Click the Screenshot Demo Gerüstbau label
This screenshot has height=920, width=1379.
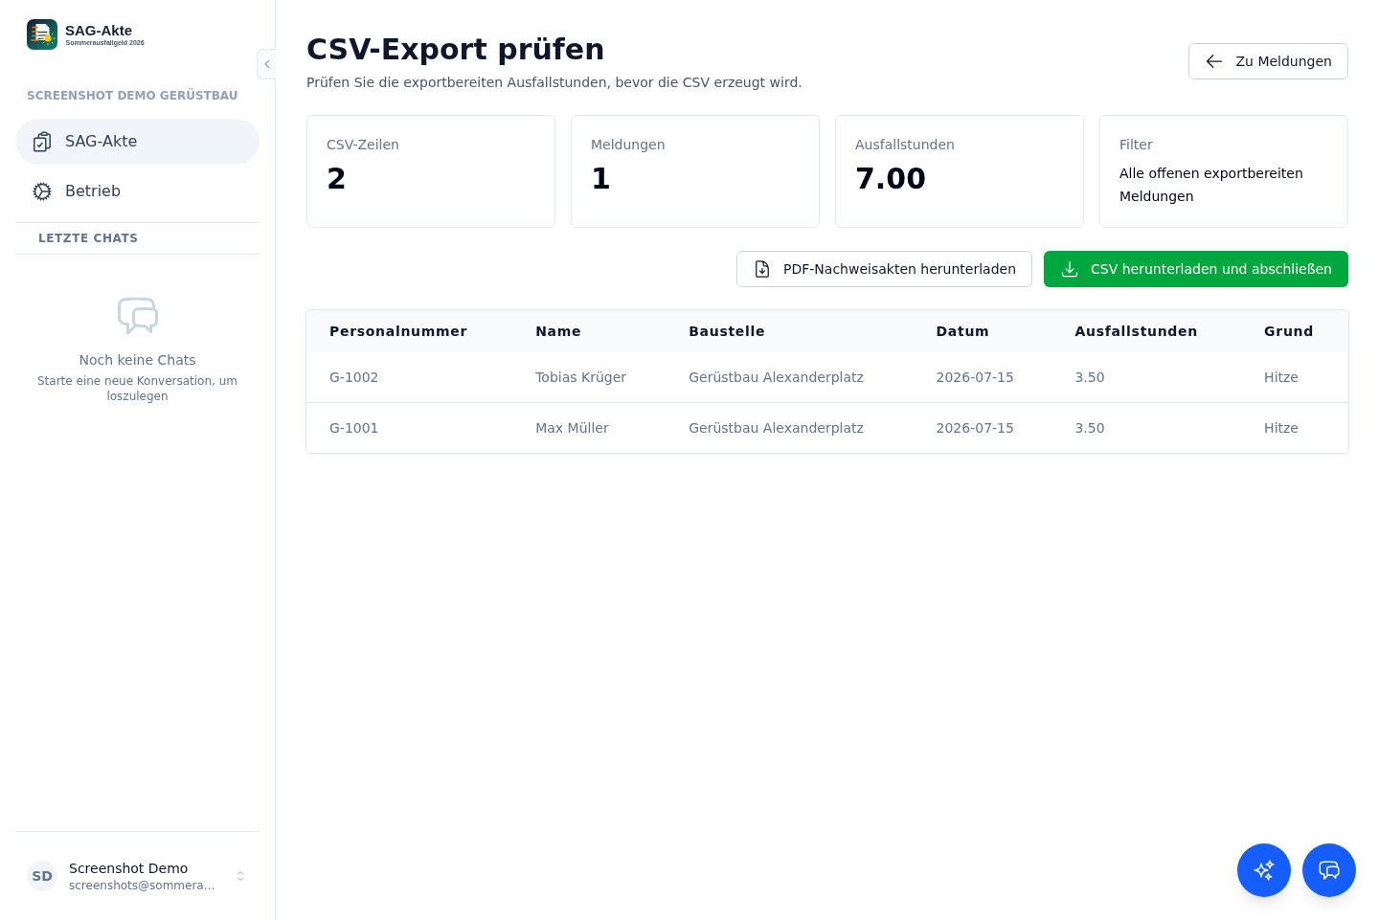[132, 96]
